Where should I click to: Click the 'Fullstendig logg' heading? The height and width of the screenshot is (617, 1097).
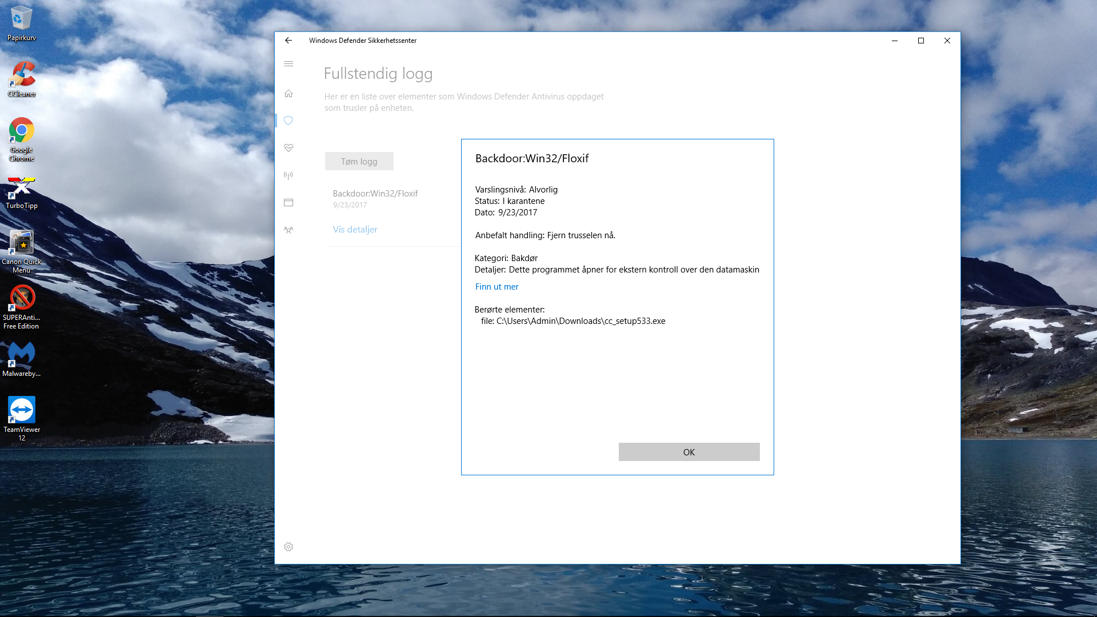pos(378,74)
